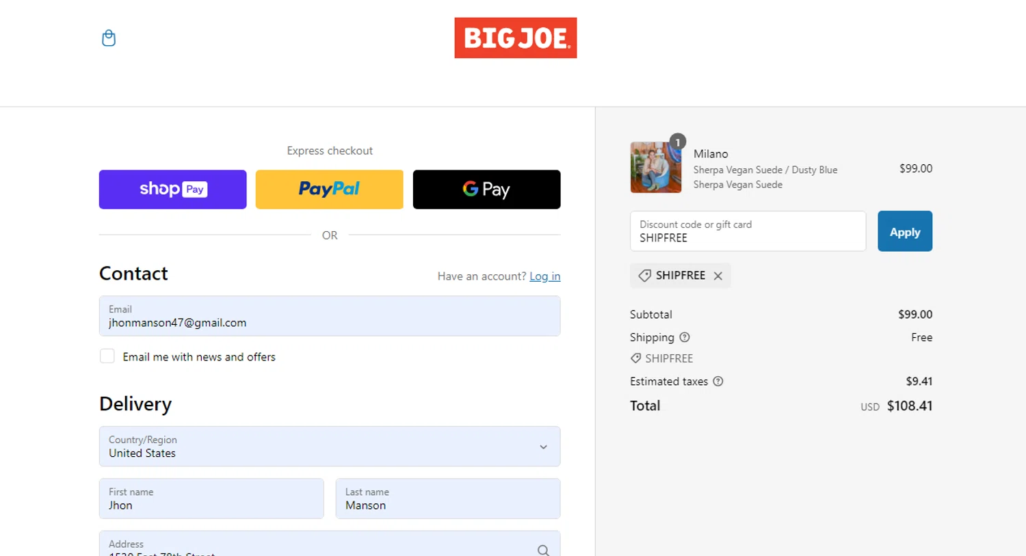Image resolution: width=1026 pixels, height=556 pixels.
Task: Click the Free shipping value
Action: pos(921,337)
